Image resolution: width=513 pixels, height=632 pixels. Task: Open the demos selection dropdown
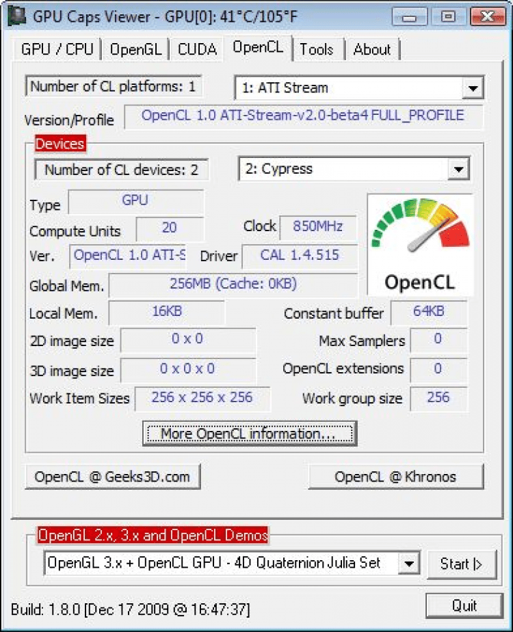(409, 564)
